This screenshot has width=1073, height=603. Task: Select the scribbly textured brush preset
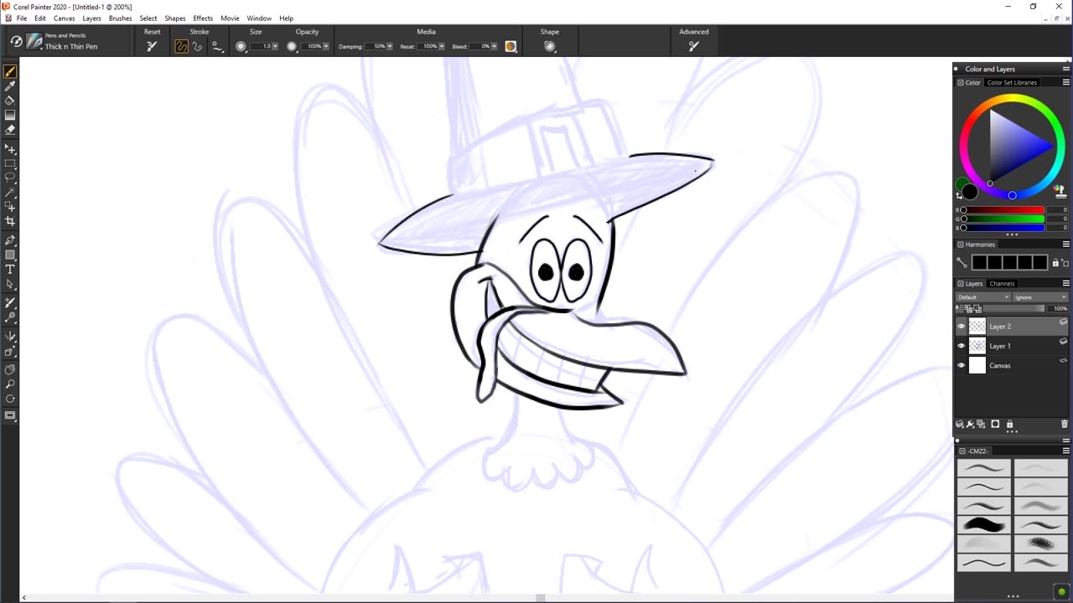click(x=1040, y=543)
